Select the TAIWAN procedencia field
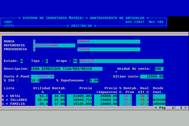 point(109,49)
